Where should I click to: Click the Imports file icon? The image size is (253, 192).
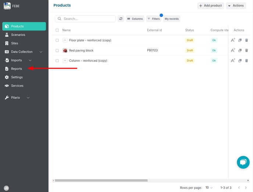7,60
